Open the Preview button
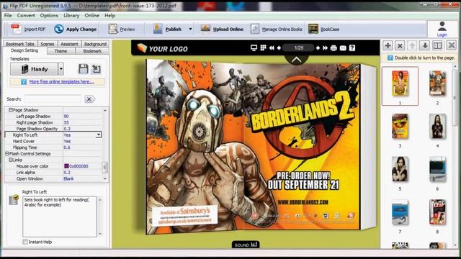Viewport: 461px width, 259px height. (x=122, y=29)
